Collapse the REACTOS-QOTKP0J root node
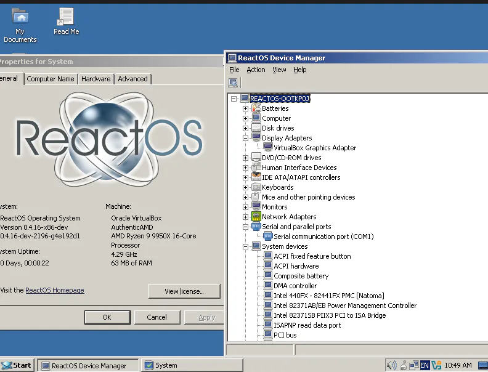This screenshot has height=372, width=488. (x=234, y=99)
